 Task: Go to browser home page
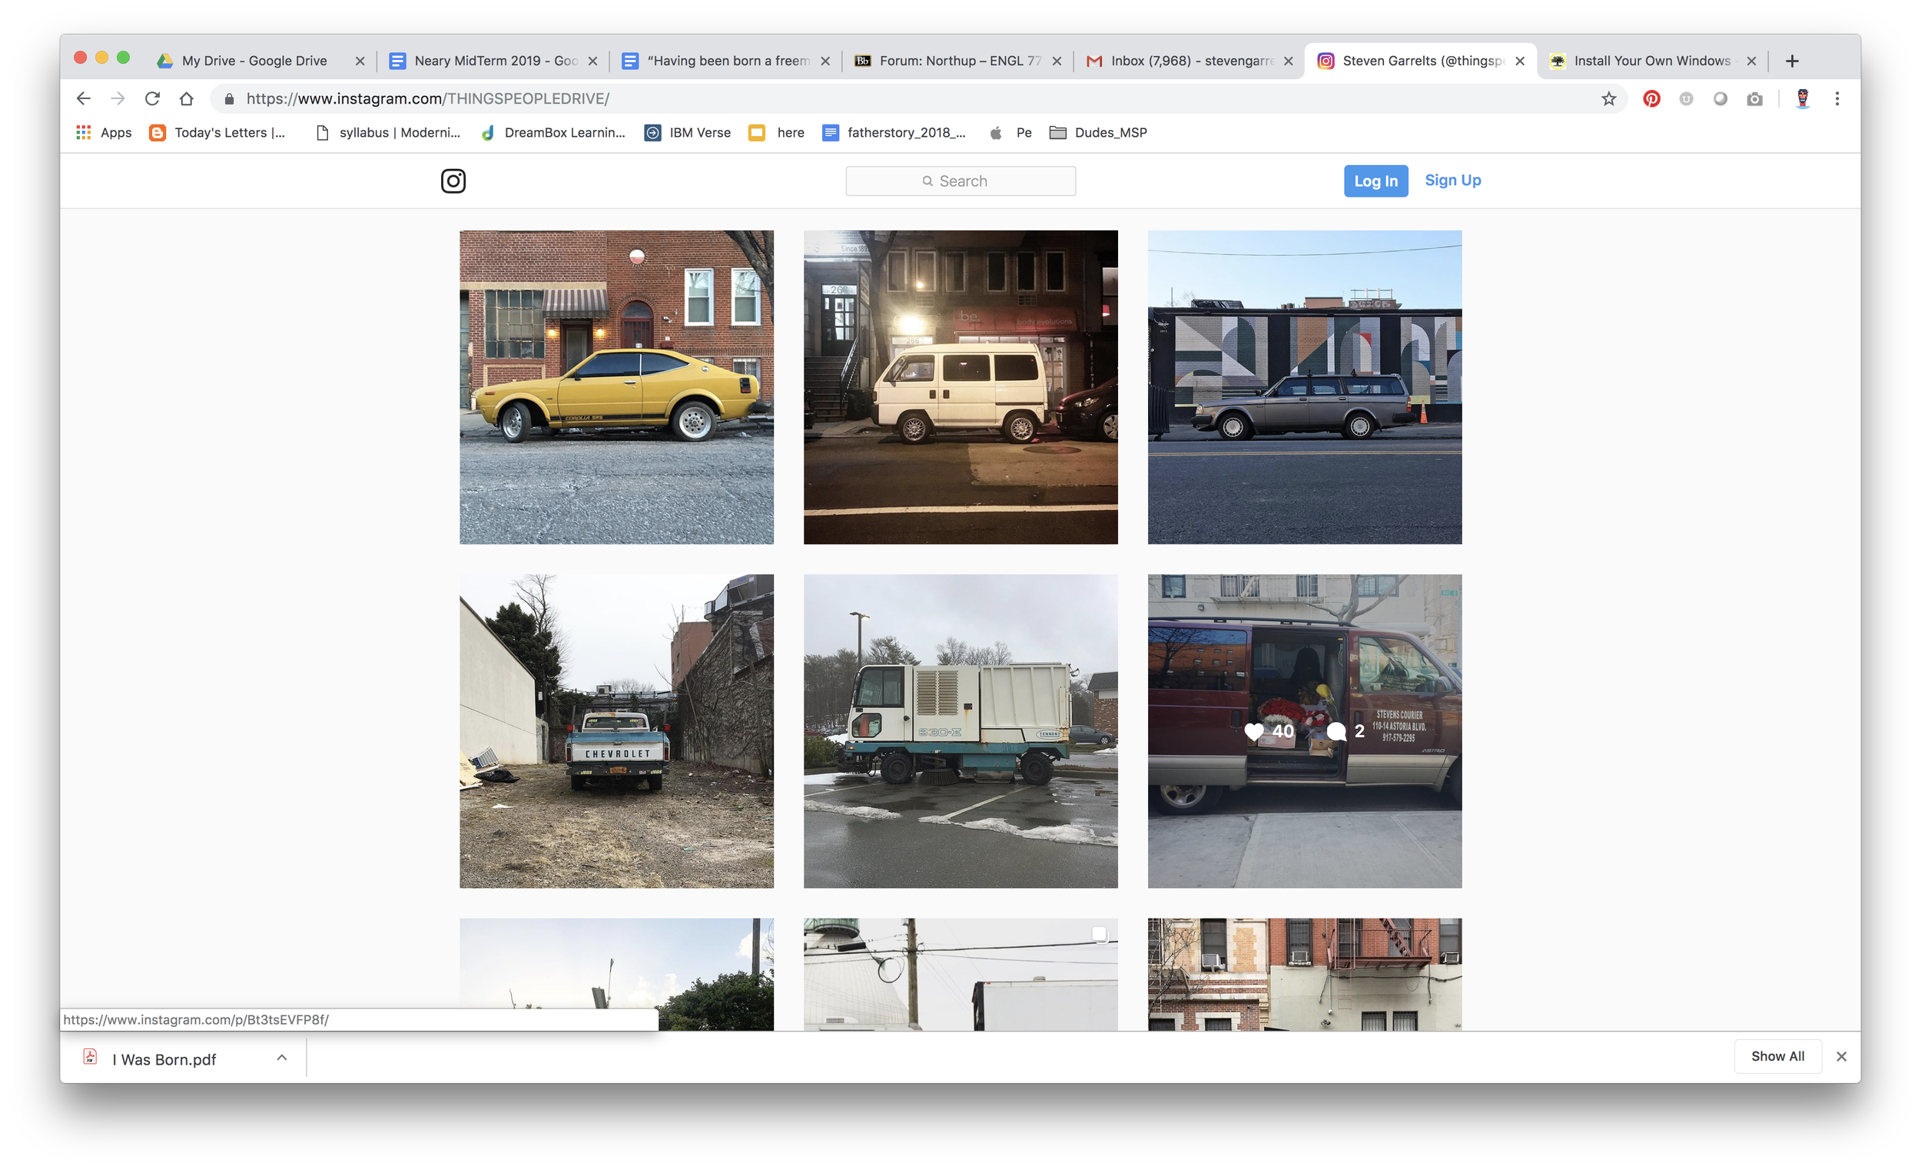(186, 99)
